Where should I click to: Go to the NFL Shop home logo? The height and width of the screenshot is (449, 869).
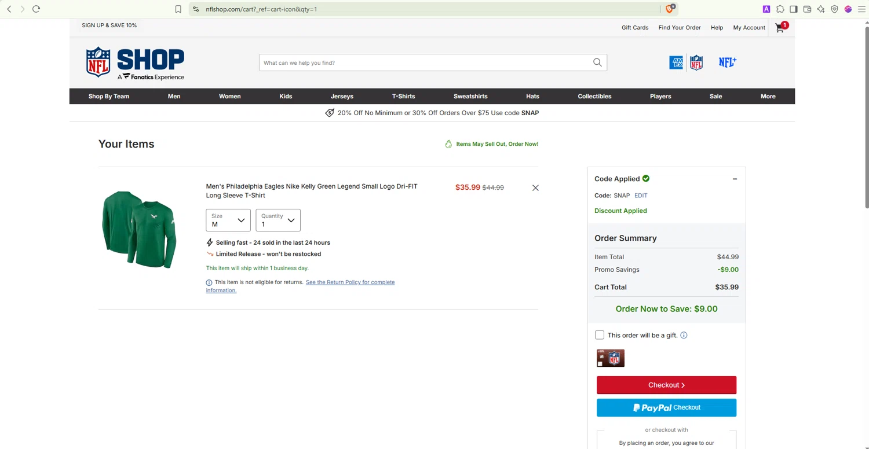click(x=135, y=63)
